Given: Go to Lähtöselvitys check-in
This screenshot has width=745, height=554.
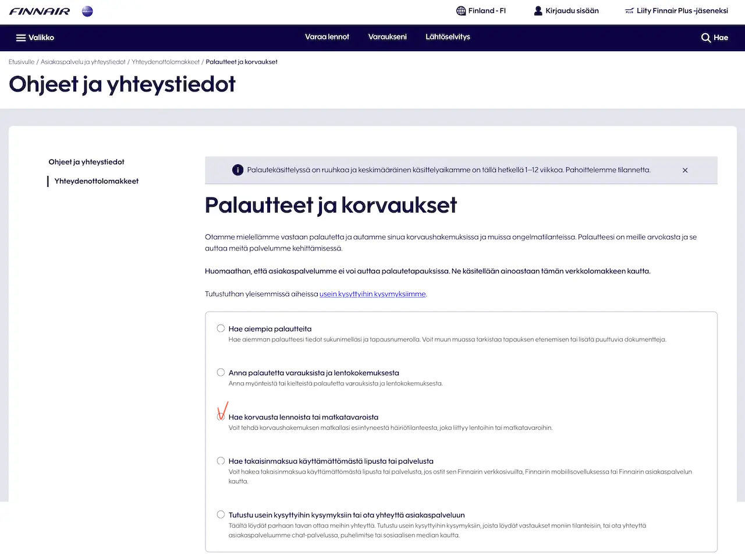Looking at the screenshot, I should (x=448, y=37).
